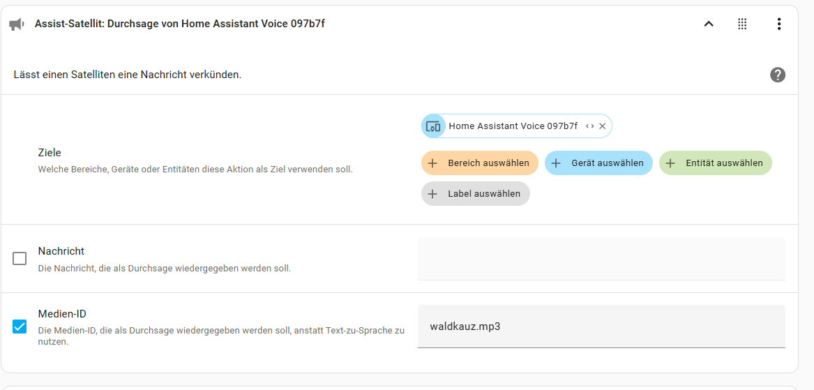Open the three-dot action menu
Image resolution: width=814 pixels, height=390 pixels.
[x=778, y=24]
